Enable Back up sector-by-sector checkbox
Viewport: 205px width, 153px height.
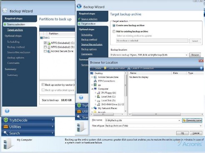click(x=43, y=85)
